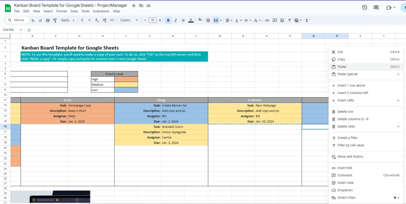
Task: Apply percent format icon
Action: tap(89, 20)
